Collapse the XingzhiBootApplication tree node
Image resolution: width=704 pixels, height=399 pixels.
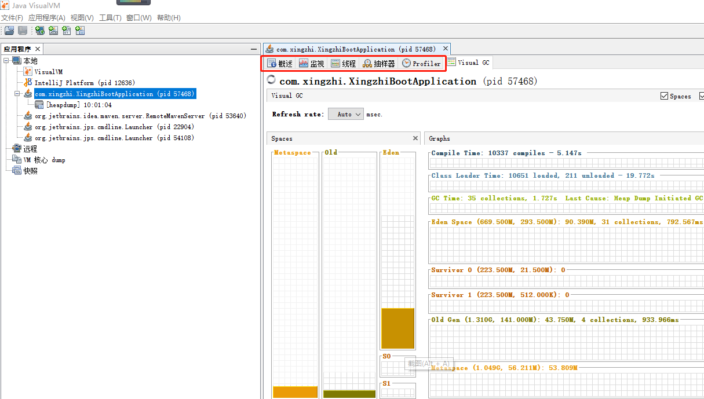[x=17, y=94]
